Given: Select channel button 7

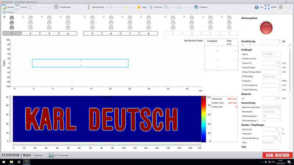Looking at the screenshot, I should pyautogui.click(x=130, y=33).
